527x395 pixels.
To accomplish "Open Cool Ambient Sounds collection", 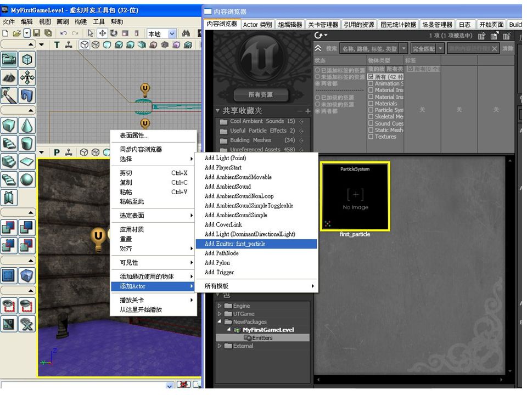I will tap(262, 121).
